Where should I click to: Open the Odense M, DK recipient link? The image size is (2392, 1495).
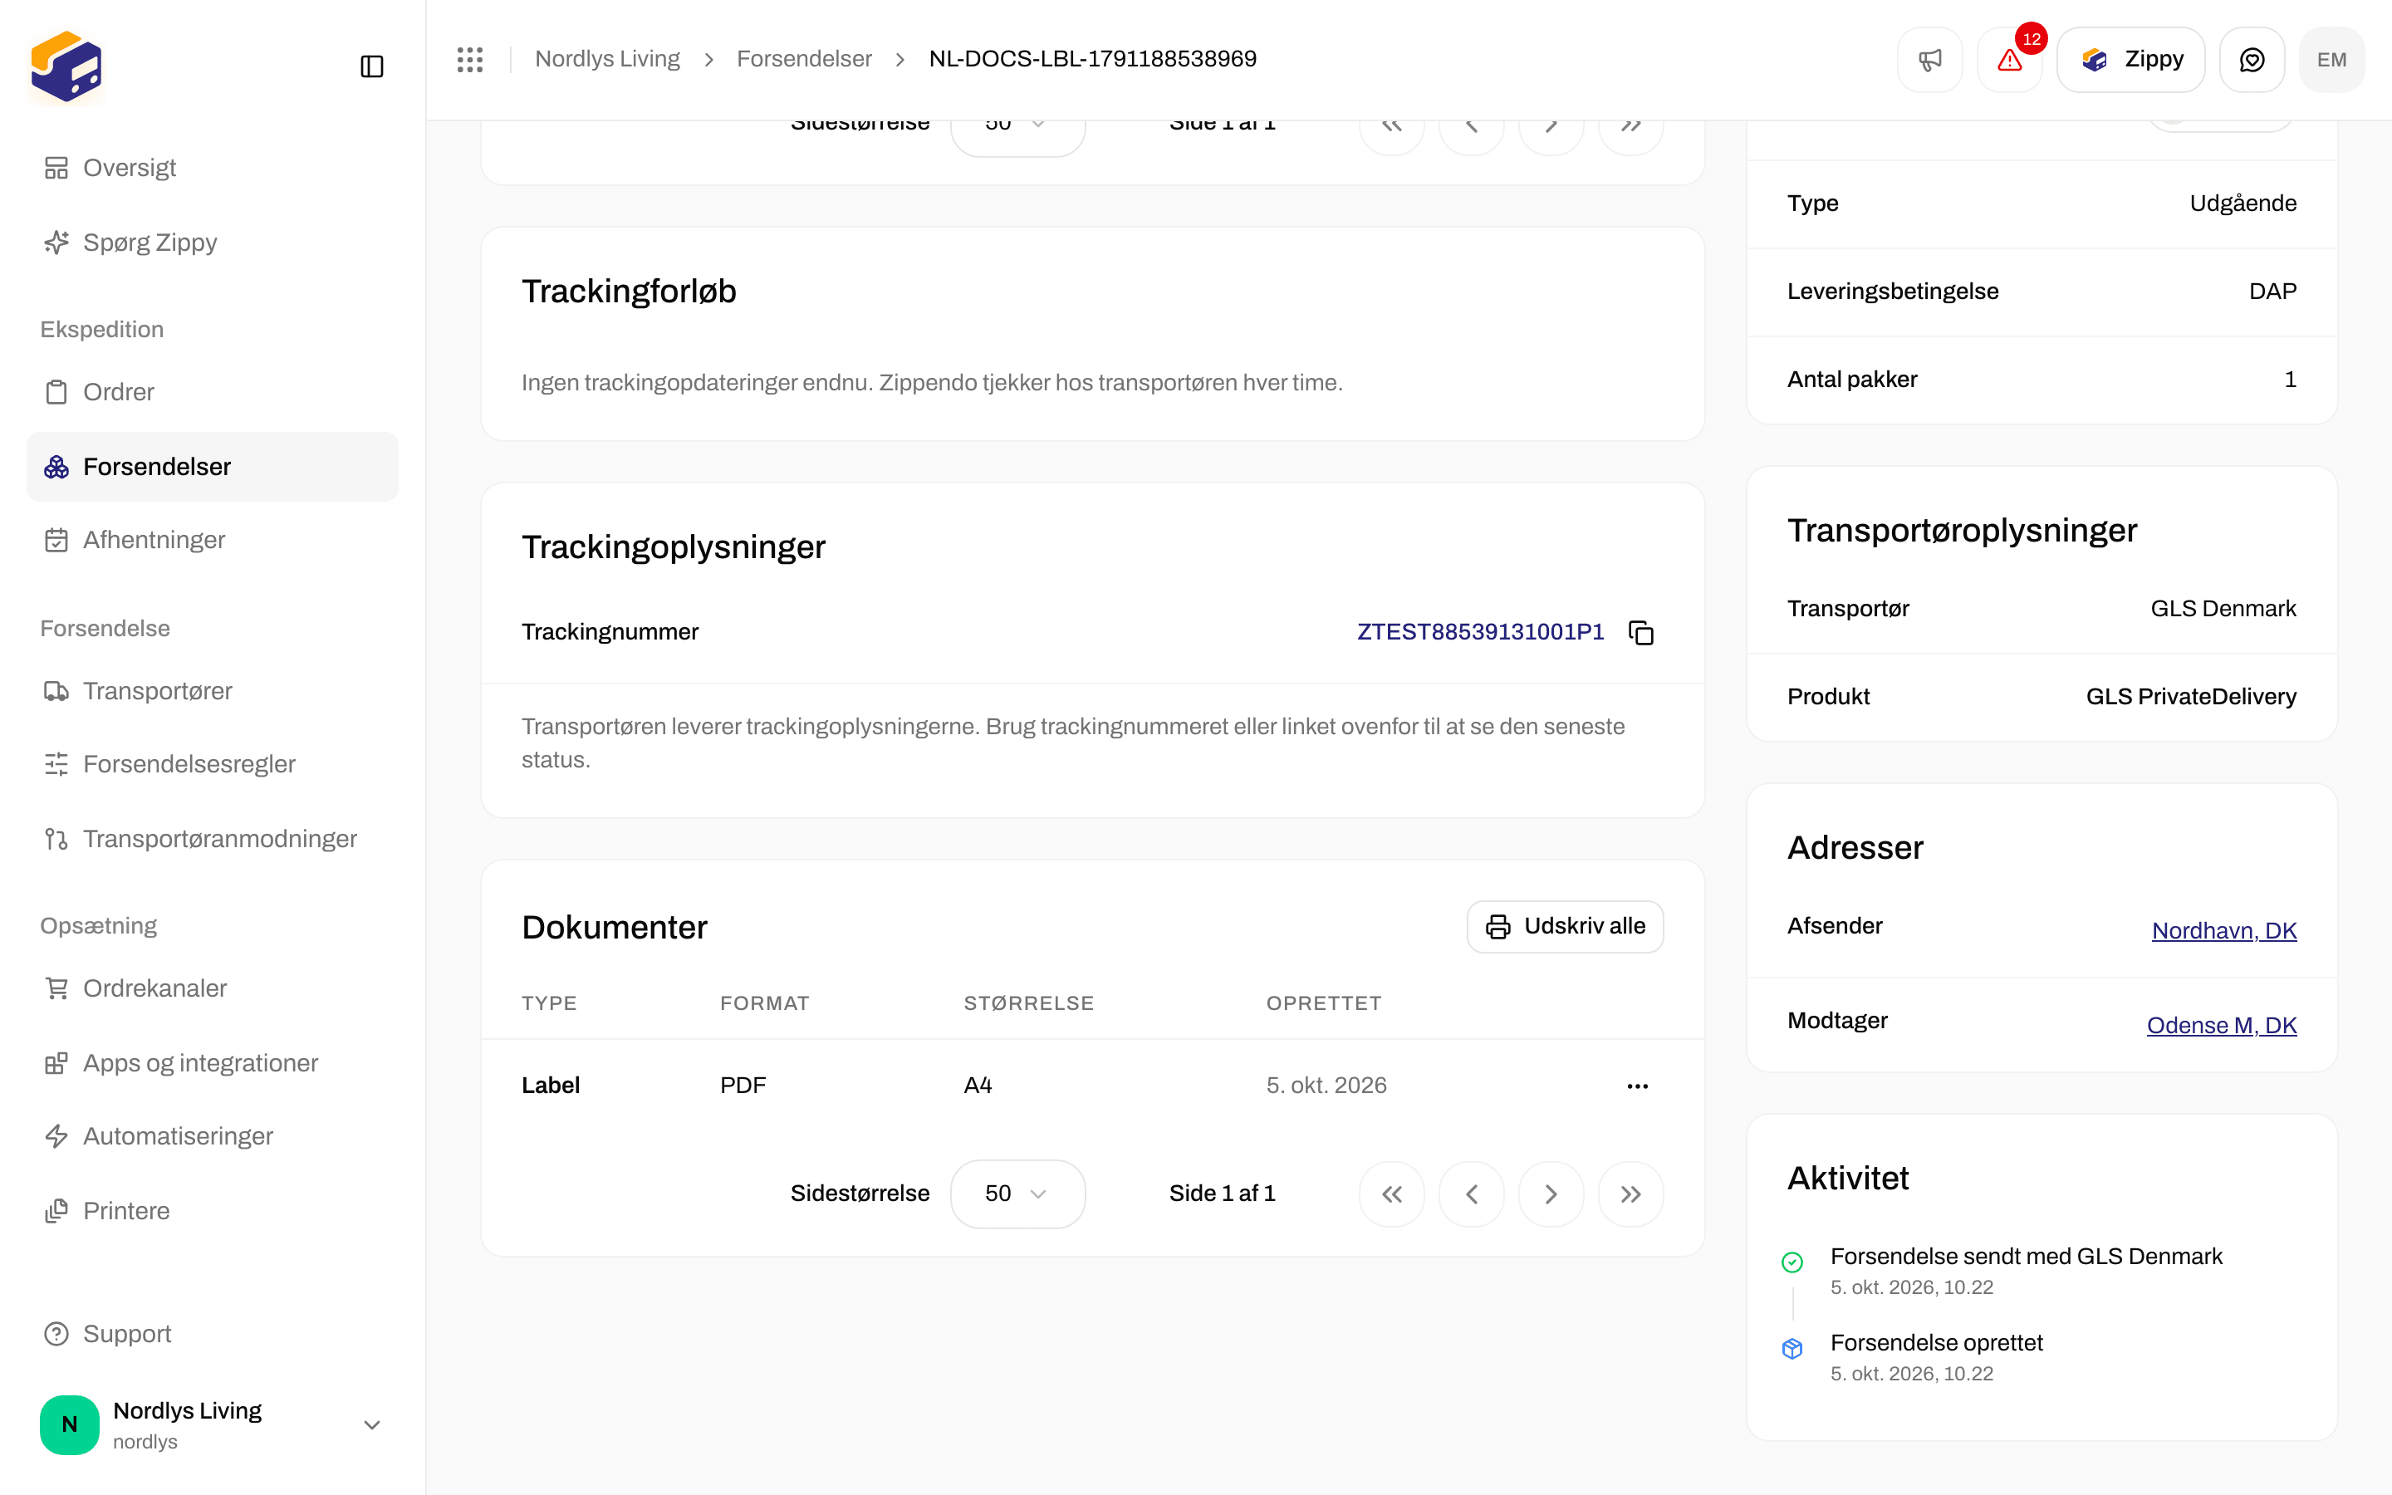coord(2221,1026)
